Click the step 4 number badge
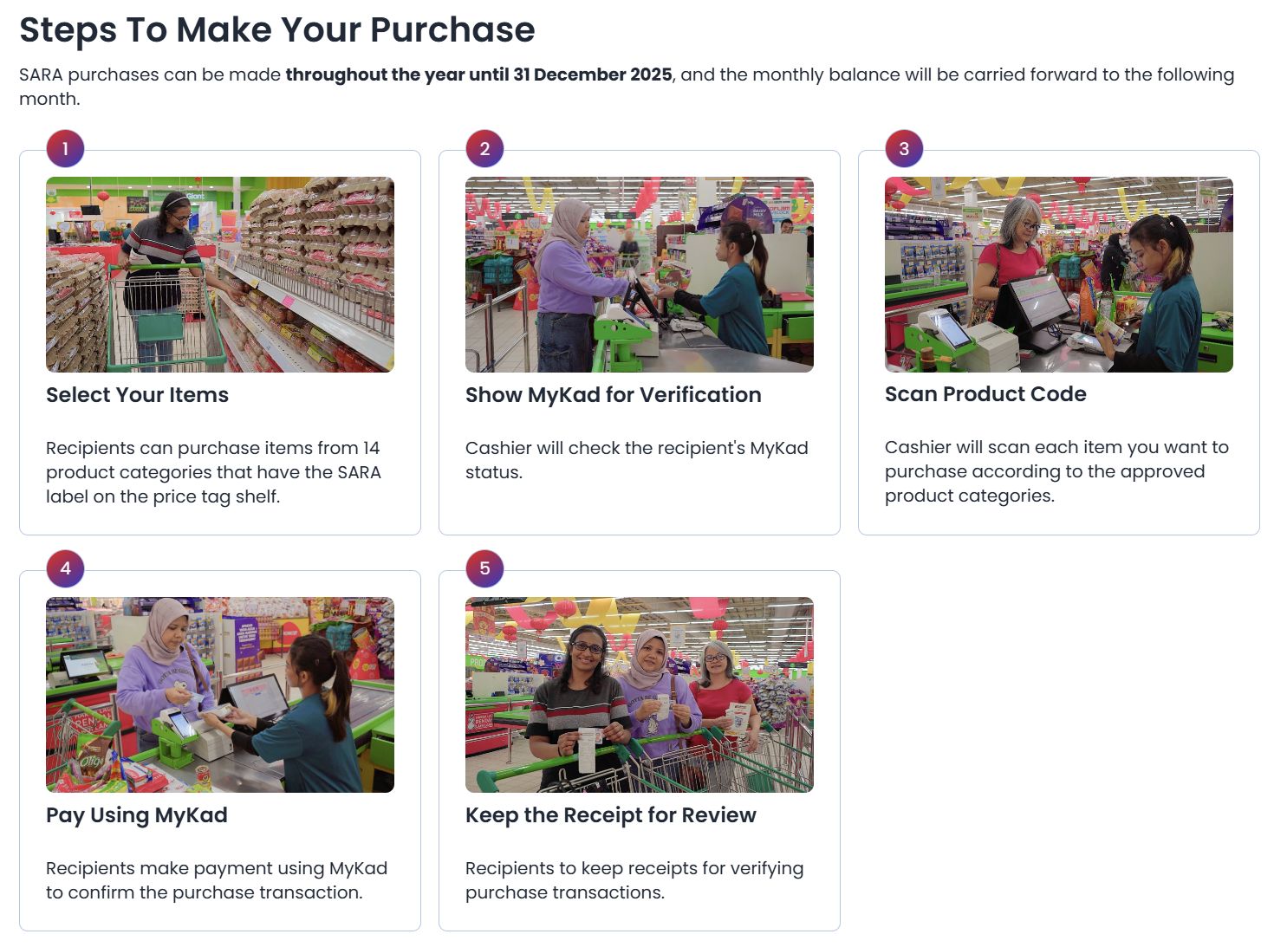Screen dimensions: 1274x947 click(65, 569)
